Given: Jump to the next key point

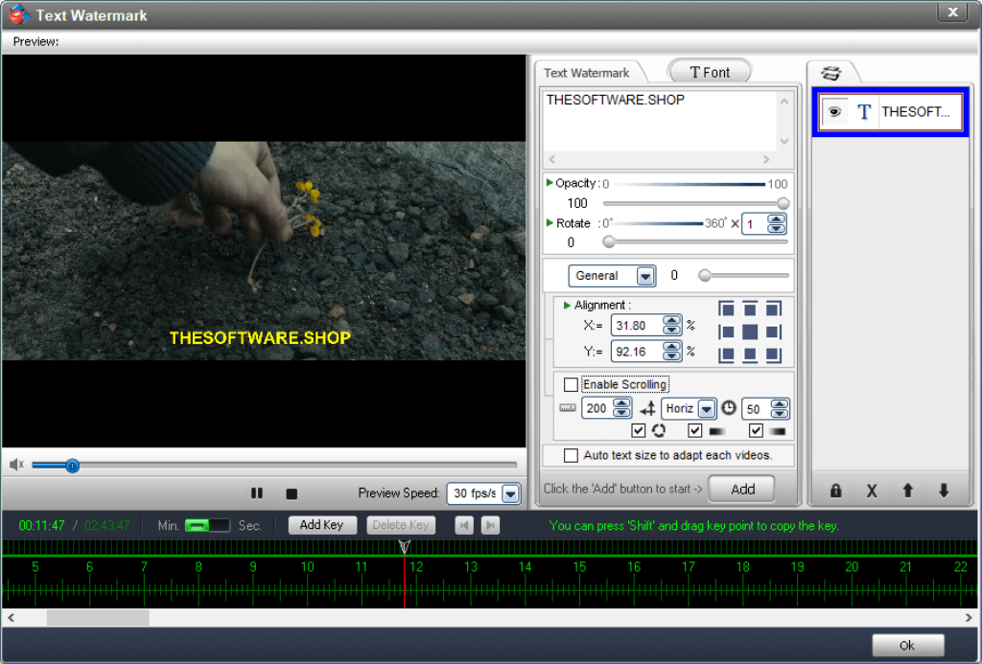Looking at the screenshot, I should click(x=490, y=525).
